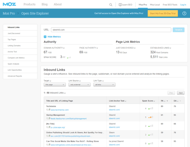Click the Log in link

(183, 5)
